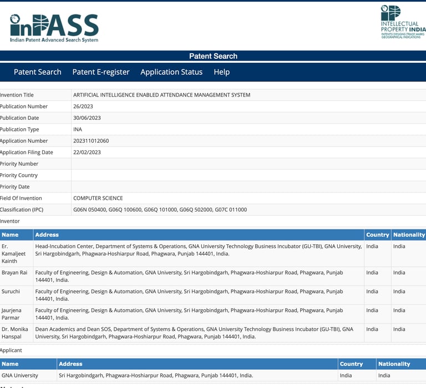This screenshot has width=426, height=388.
Task: Click the Classification (IPC) label
Action: tap(22, 210)
